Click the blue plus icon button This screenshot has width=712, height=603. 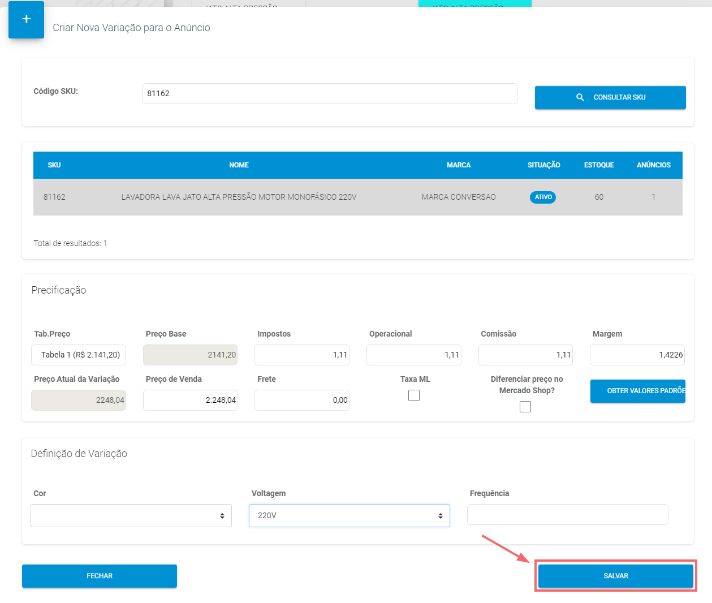[26, 19]
